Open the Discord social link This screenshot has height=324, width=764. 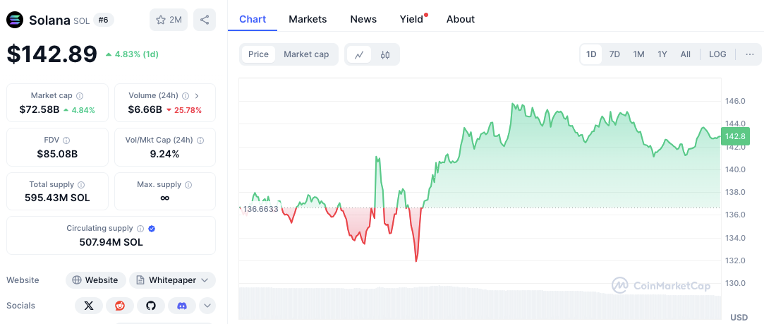181,306
